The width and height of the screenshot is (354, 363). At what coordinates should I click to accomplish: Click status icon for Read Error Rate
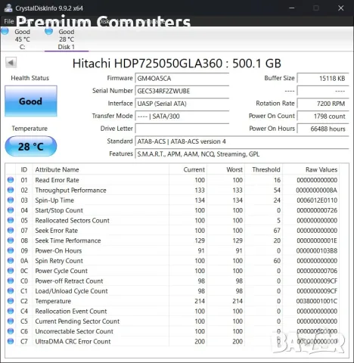(x=11, y=180)
